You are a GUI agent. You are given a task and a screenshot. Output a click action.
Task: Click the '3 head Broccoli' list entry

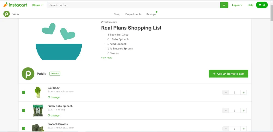coord(117,44)
